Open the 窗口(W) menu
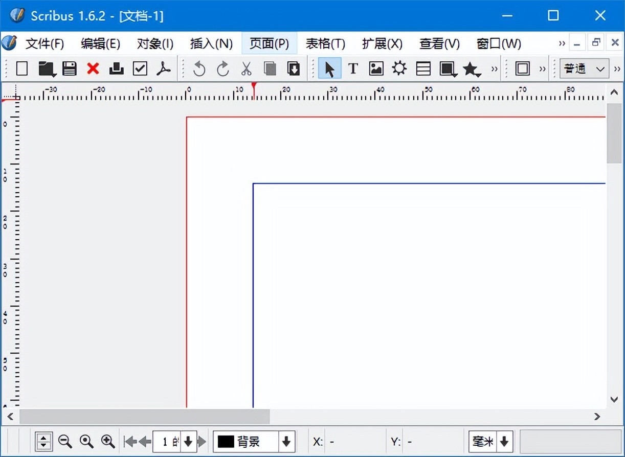This screenshot has width=625, height=457. [x=499, y=44]
